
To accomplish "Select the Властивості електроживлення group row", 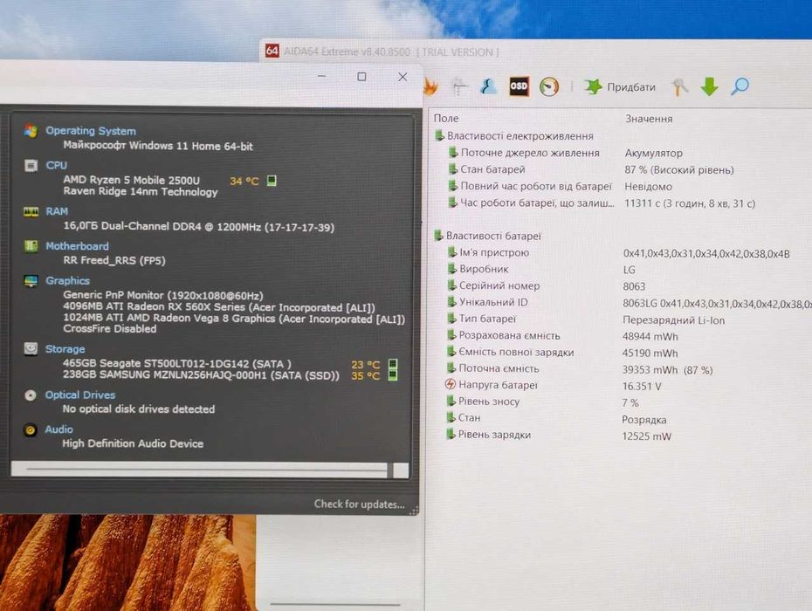I will point(514,135).
